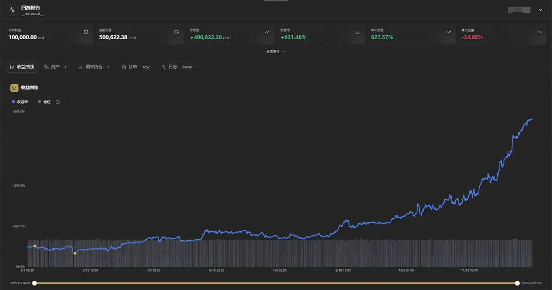The width and height of the screenshot is (552, 290).
Task: Click the blurred account name at top right
Action: [519, 10]
